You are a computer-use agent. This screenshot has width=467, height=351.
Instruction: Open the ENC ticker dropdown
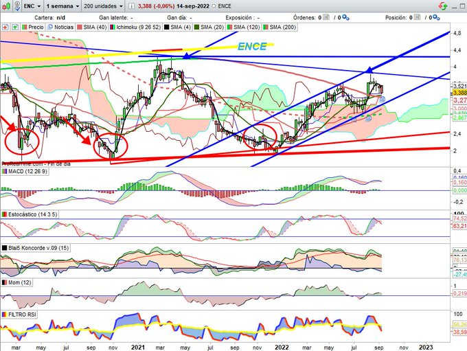coord(32,6)
